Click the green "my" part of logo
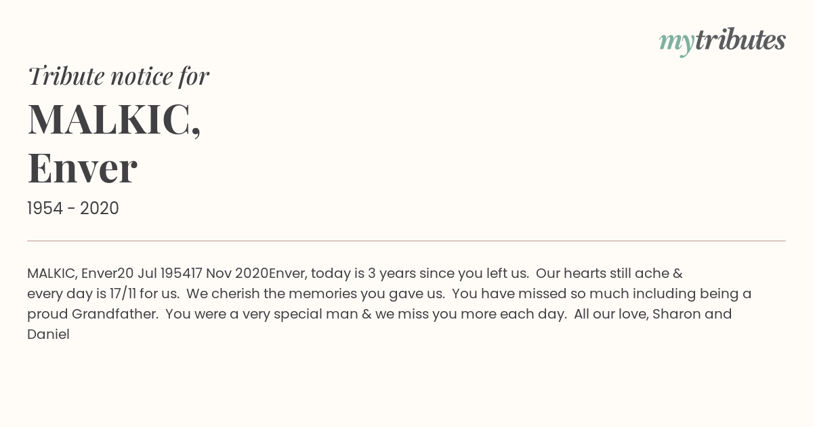Viewport: 813px width, 427px height. click(x=677, y=43)
